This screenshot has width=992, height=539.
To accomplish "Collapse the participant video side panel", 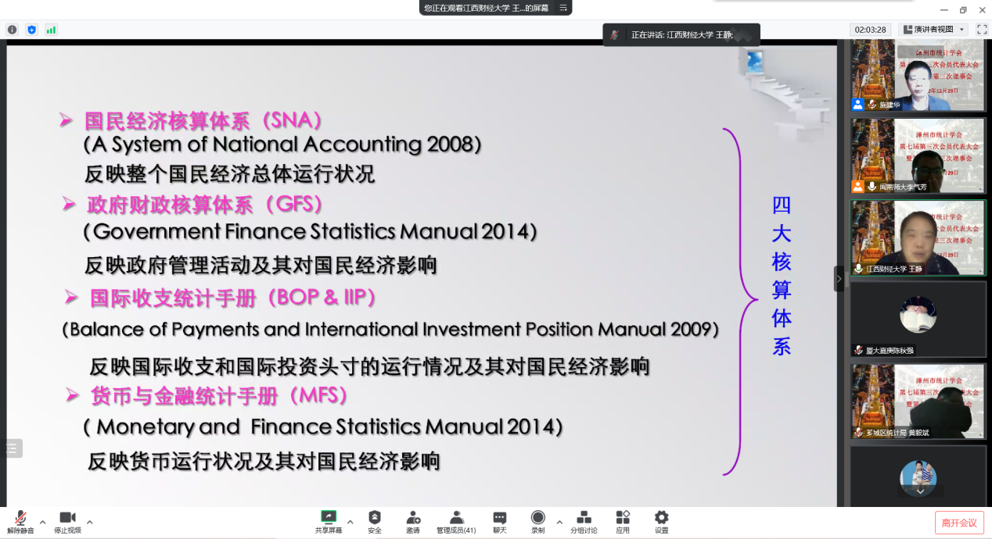I will [839, 279].
